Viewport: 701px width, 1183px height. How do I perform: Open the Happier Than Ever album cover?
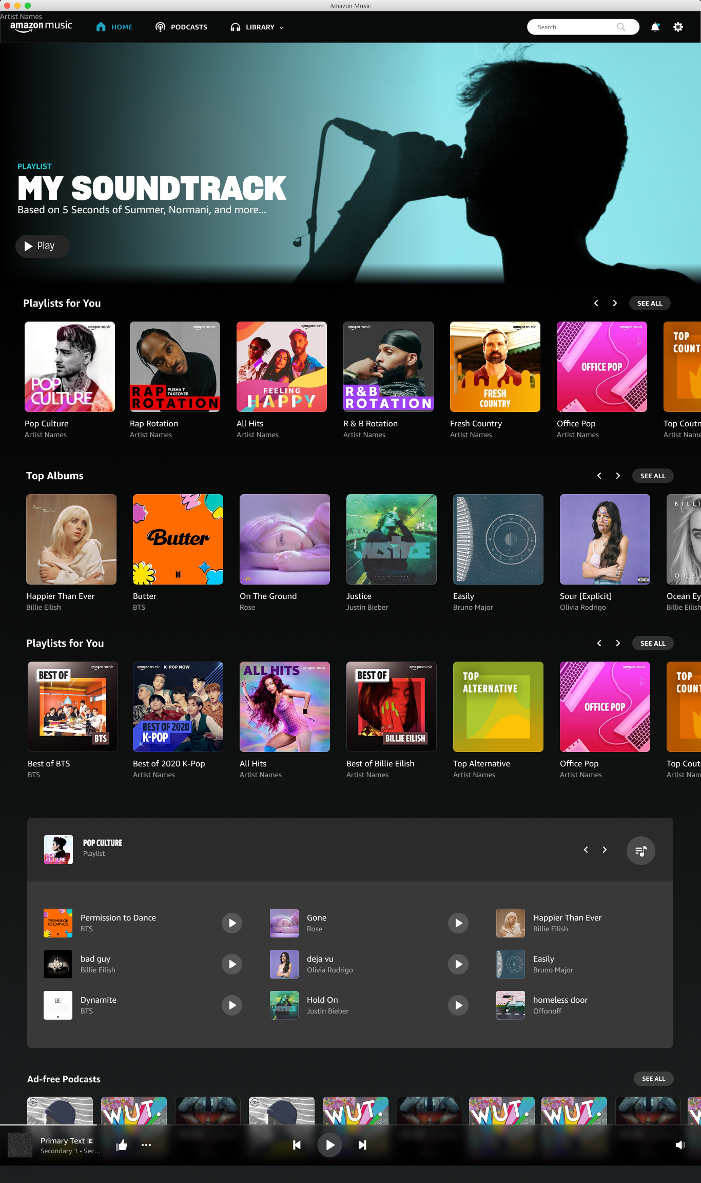point(71,539)
